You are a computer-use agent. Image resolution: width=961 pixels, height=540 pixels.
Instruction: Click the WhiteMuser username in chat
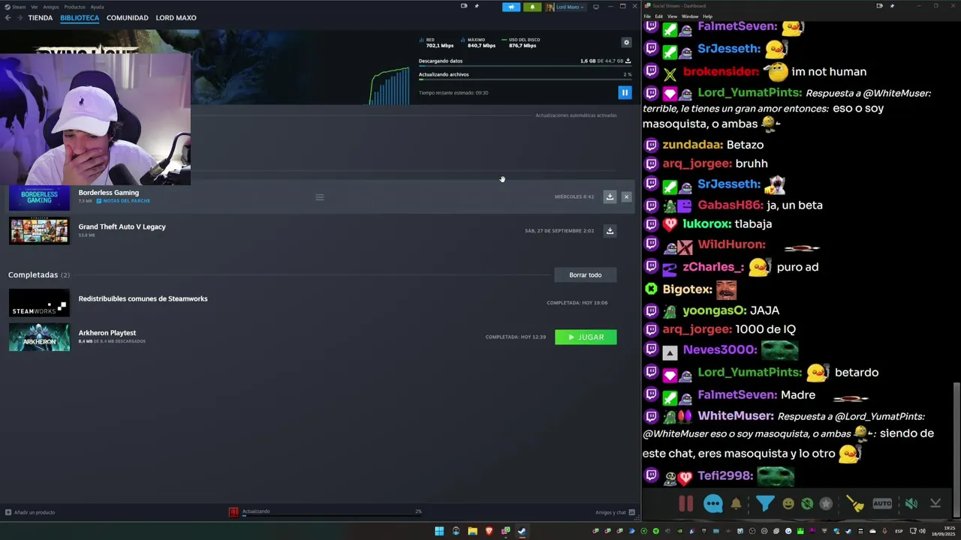(x=736, y=416)
